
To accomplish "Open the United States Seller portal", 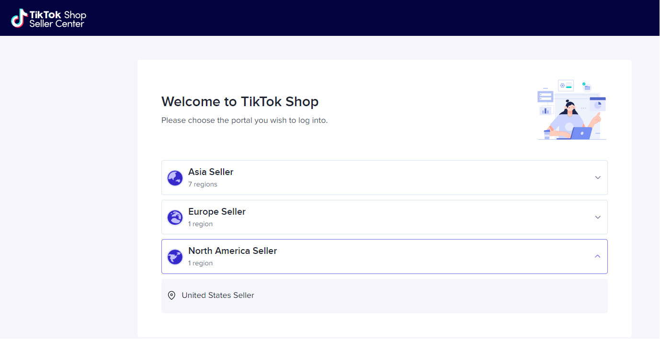I will (218, 295).
